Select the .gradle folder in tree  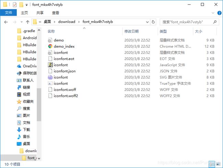(x=27, y=31)
